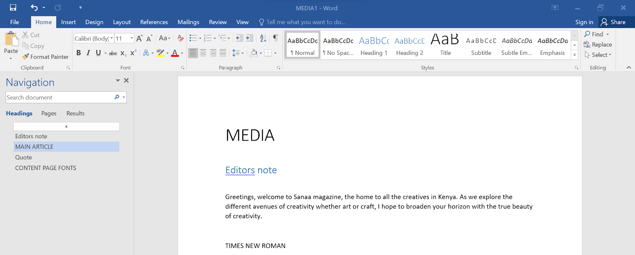Switch to the References tab

click(x=154, y=22)
